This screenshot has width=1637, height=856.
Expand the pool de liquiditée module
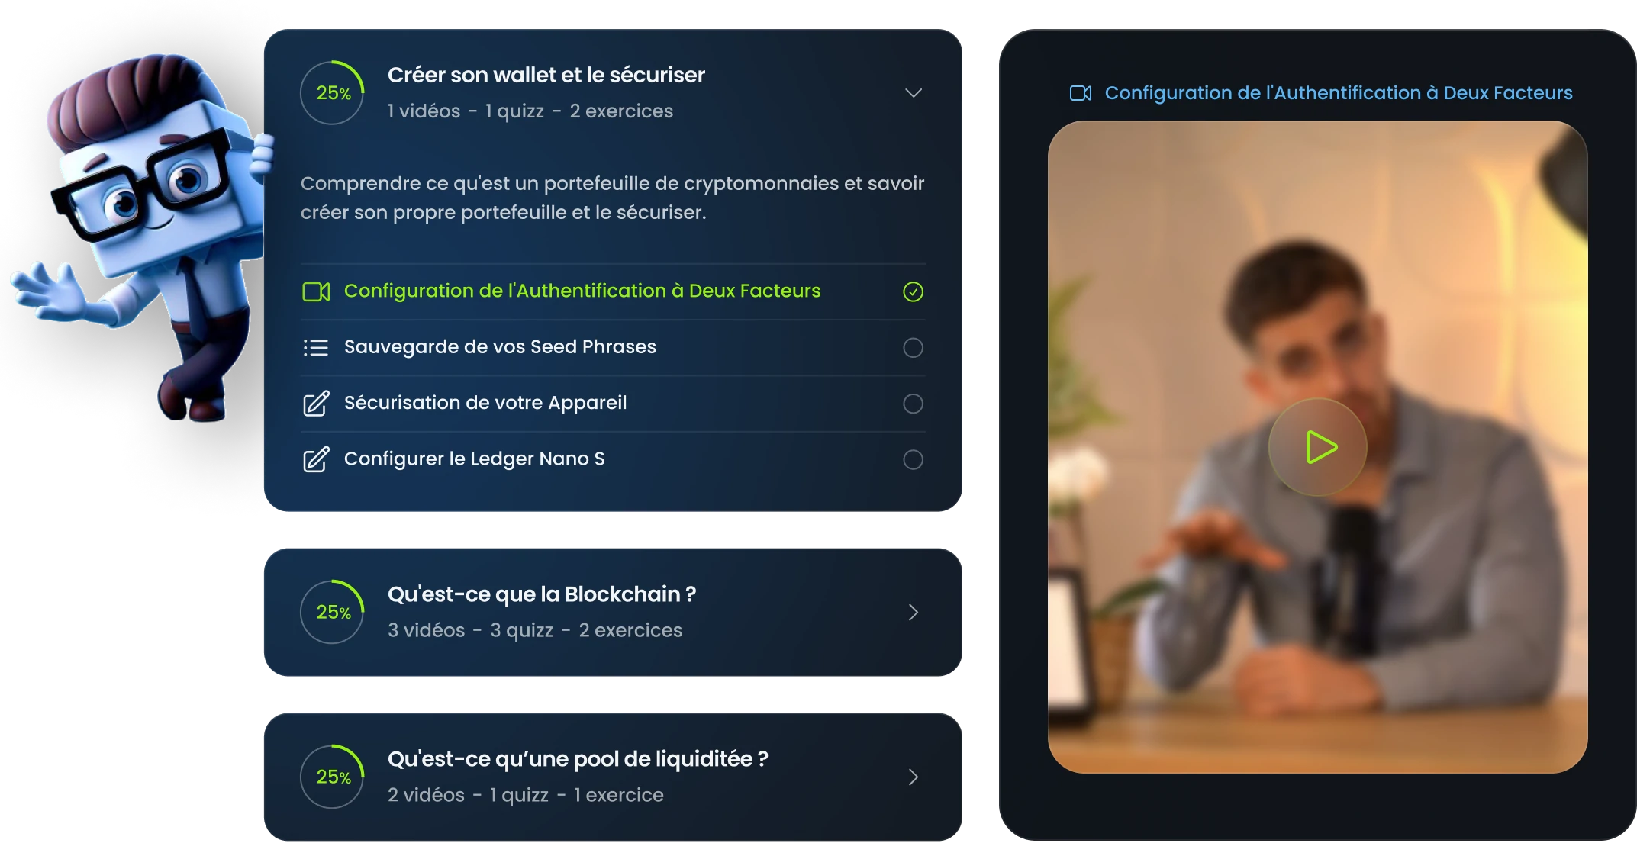pyautogui.click(x=913, y=777)
